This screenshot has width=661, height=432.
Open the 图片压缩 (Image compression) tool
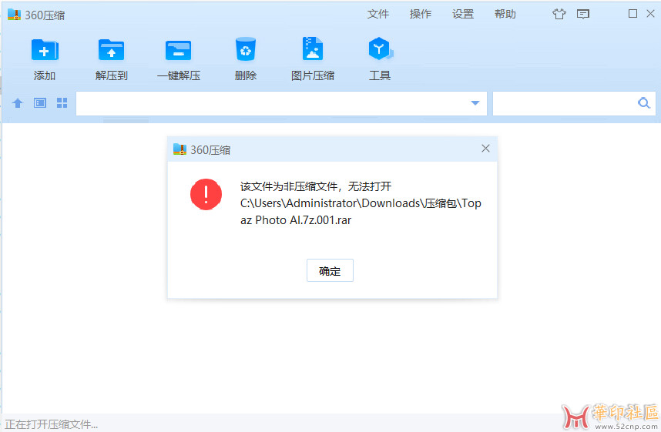point(312,50)
